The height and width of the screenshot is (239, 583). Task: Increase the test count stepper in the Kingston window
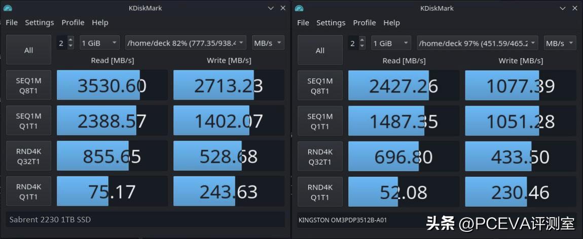[362, 40]
